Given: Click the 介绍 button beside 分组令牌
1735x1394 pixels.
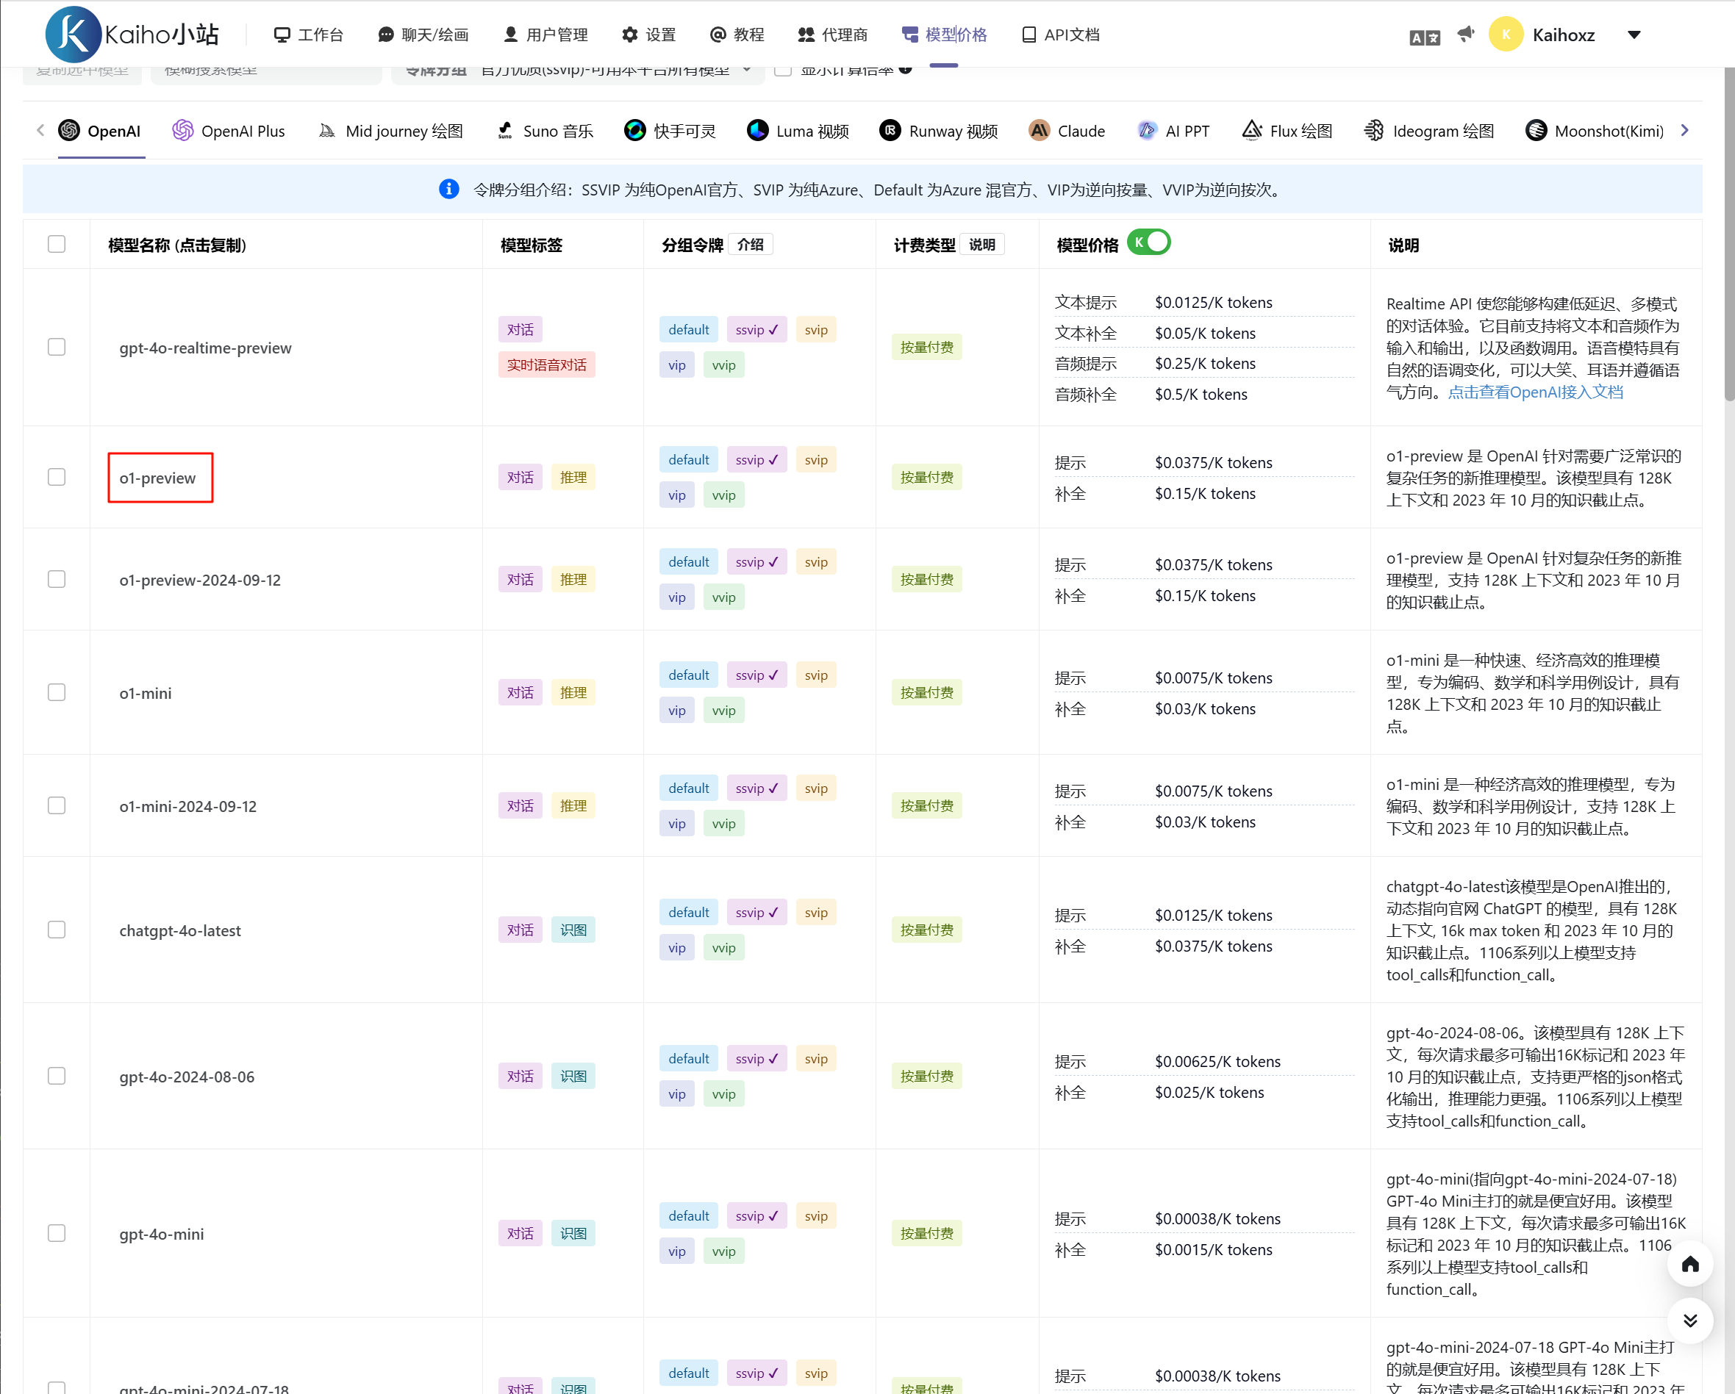Looking at the screenshot, I should pyautogui.click(x=750, y=245).
